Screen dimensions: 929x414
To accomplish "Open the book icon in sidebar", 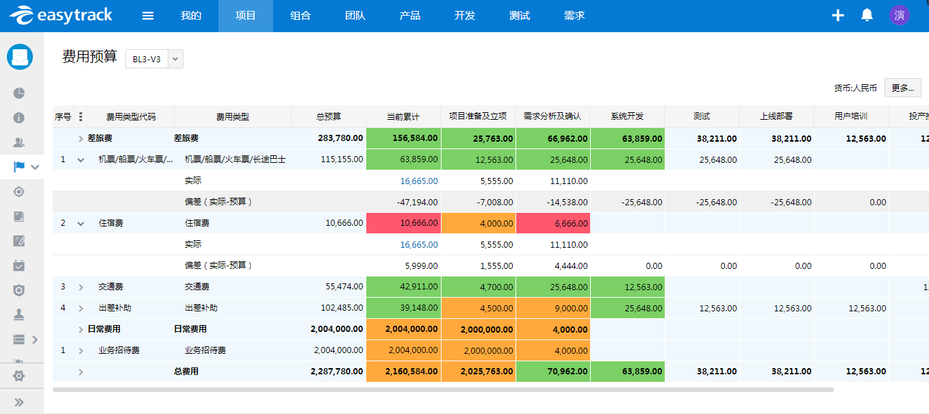I will tap(19, 216).
